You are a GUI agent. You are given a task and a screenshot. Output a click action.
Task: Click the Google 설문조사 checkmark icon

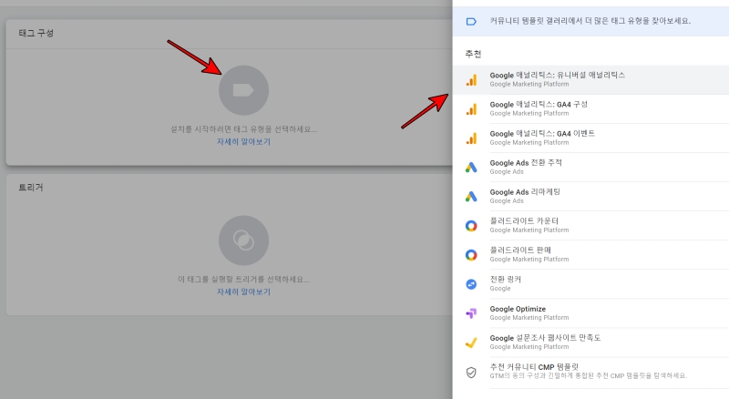(471, 343)
